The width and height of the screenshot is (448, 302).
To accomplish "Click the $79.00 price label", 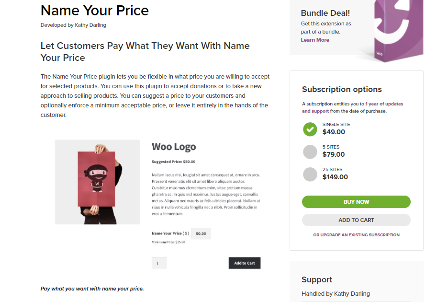I will tap(334, 154).
